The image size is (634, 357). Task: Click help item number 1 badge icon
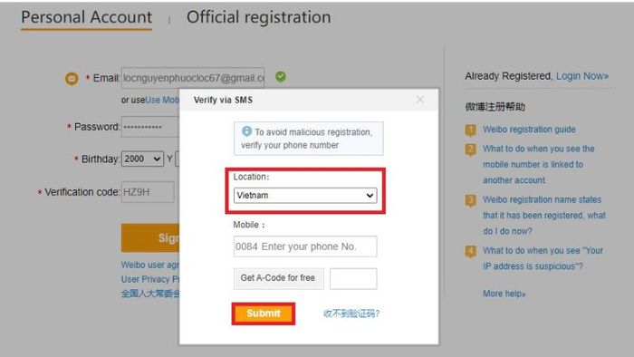[x=470, y=130]
